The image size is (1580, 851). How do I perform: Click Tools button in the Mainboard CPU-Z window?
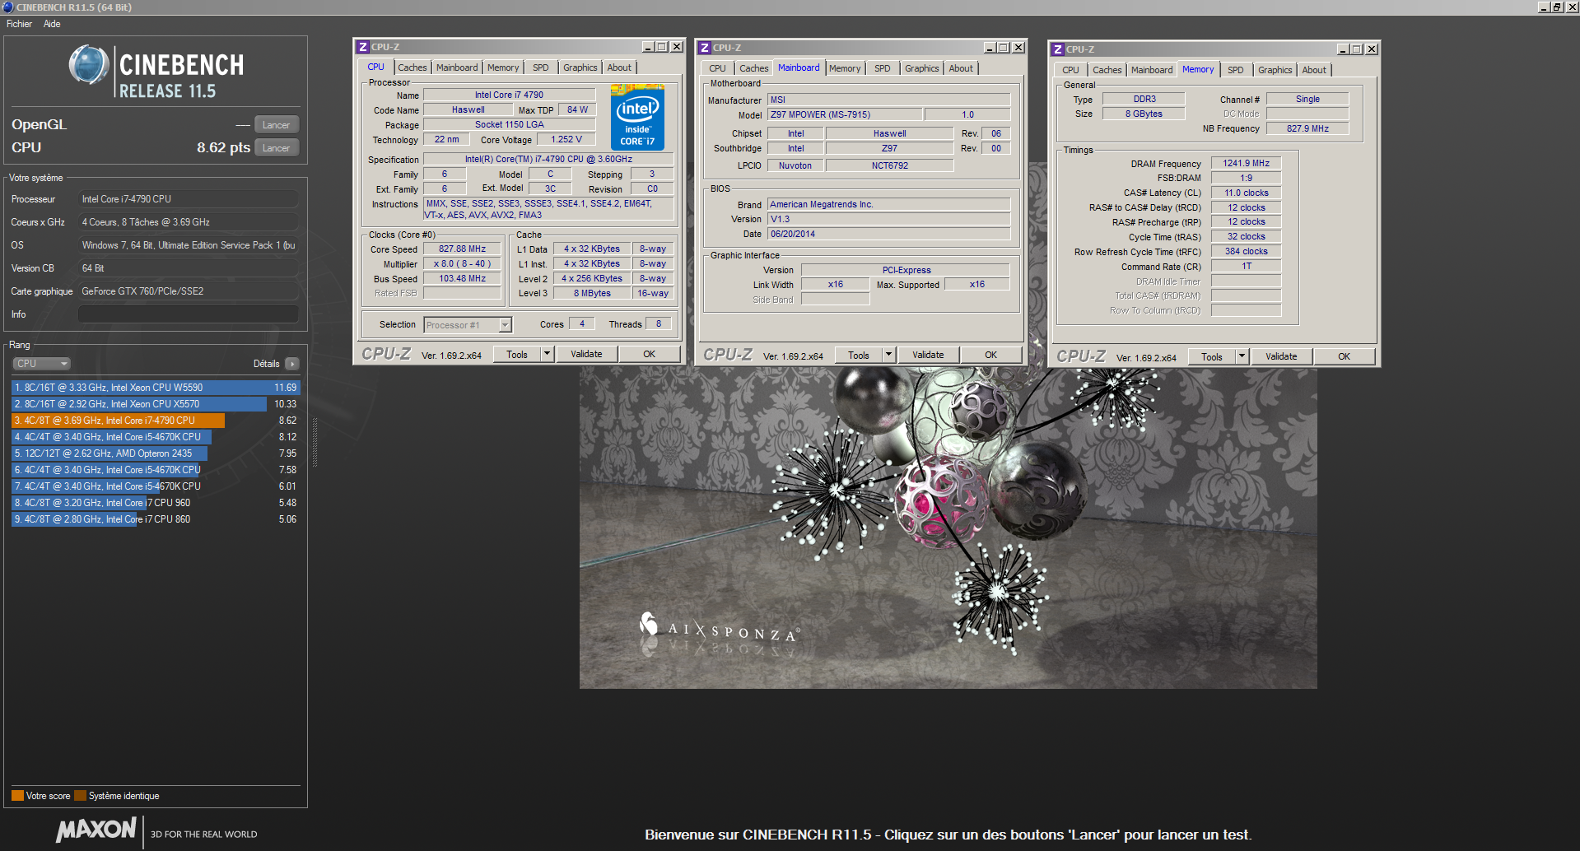pos(859,355)
